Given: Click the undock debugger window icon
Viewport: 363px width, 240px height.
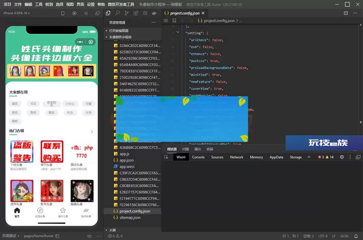Looking at the screenshot, I should [x=358, y=157].
